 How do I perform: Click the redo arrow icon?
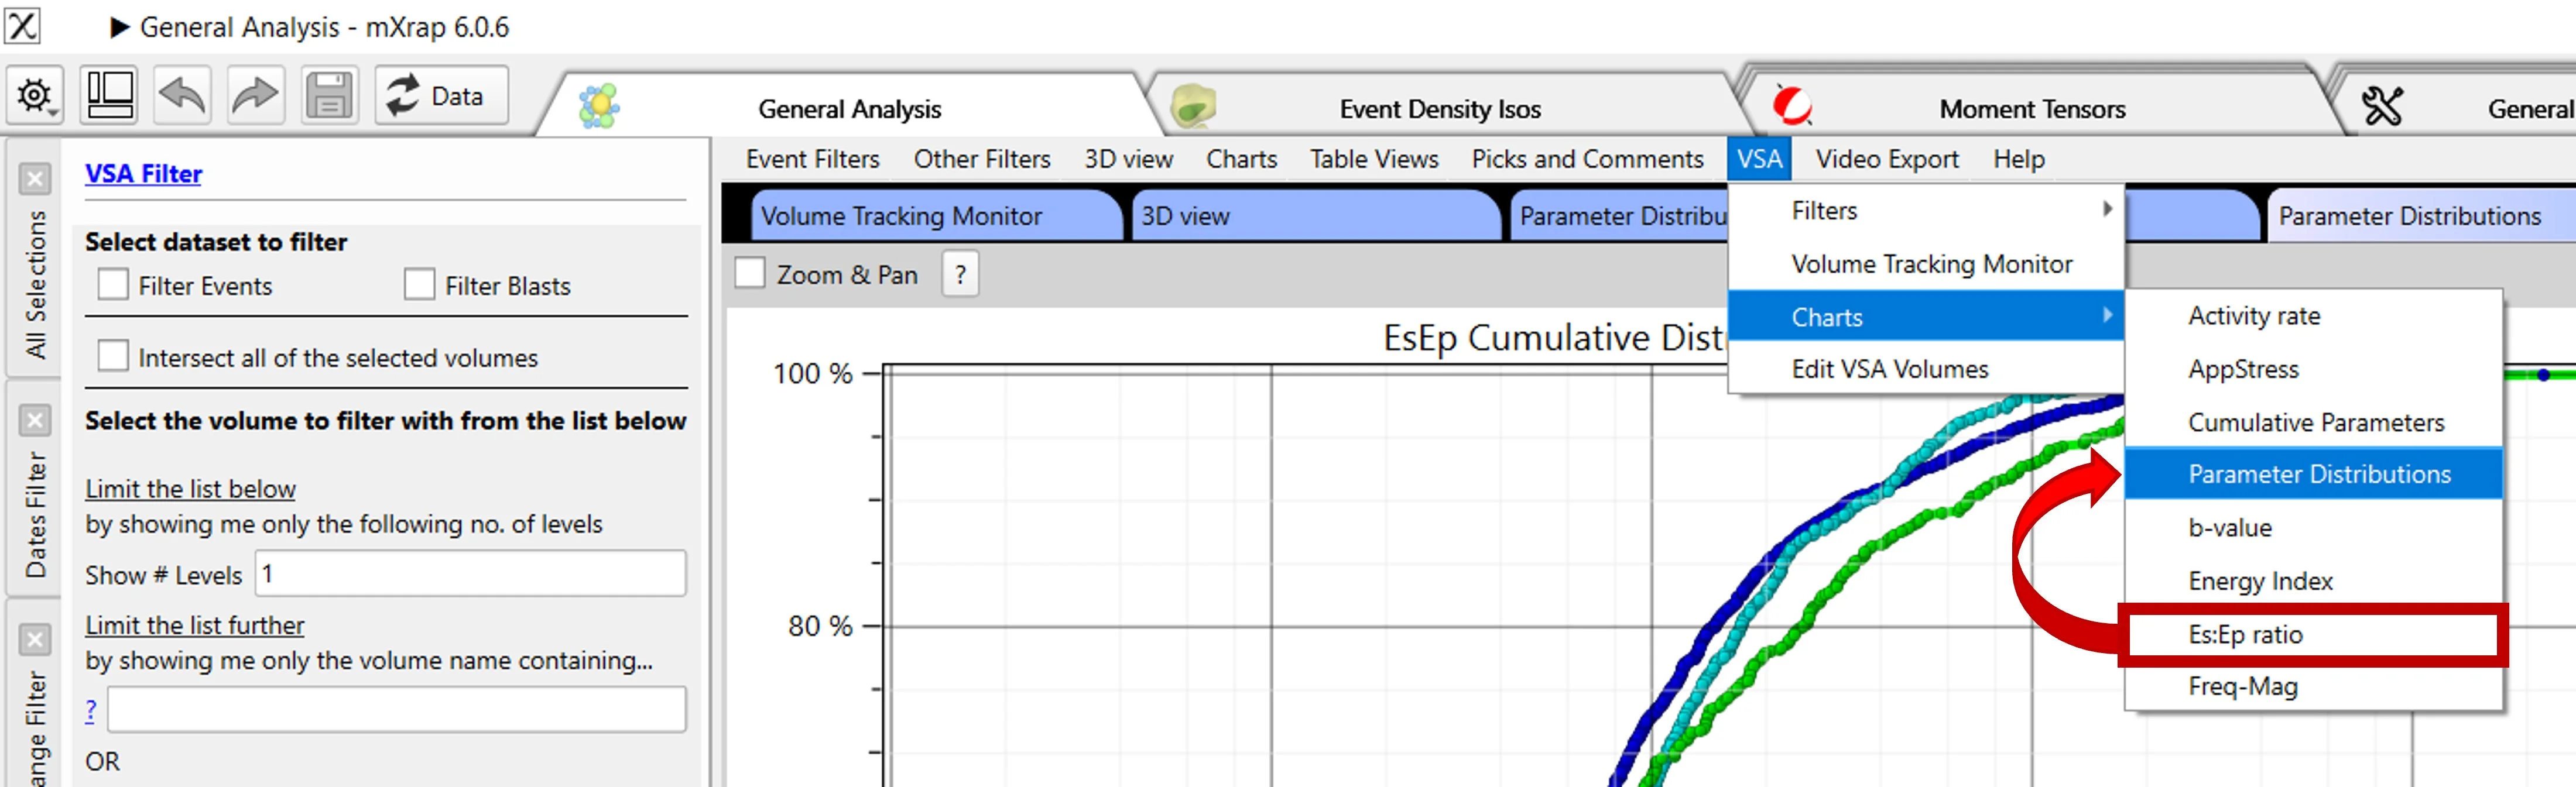(x=255, y=96)
